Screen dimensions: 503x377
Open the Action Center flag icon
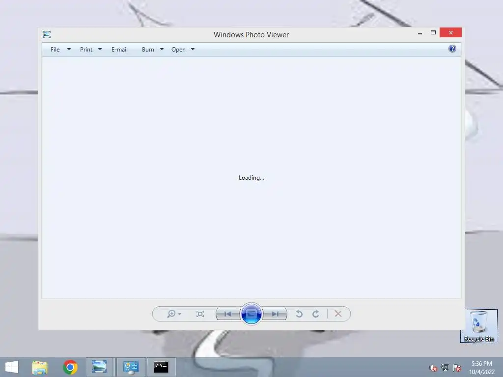coord(457,368)
